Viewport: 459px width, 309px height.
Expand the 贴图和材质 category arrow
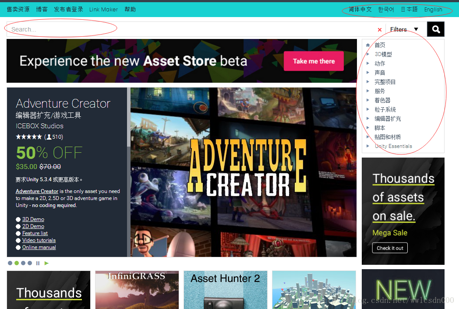pos(368,137)
